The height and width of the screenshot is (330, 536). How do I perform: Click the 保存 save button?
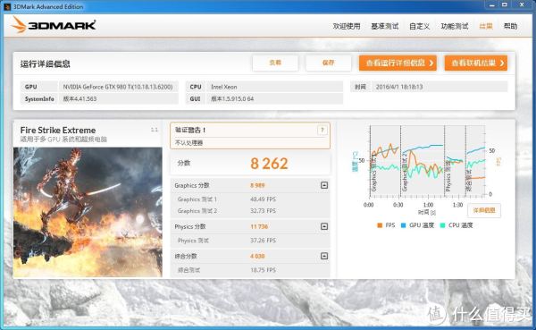(x=328, y=63)
